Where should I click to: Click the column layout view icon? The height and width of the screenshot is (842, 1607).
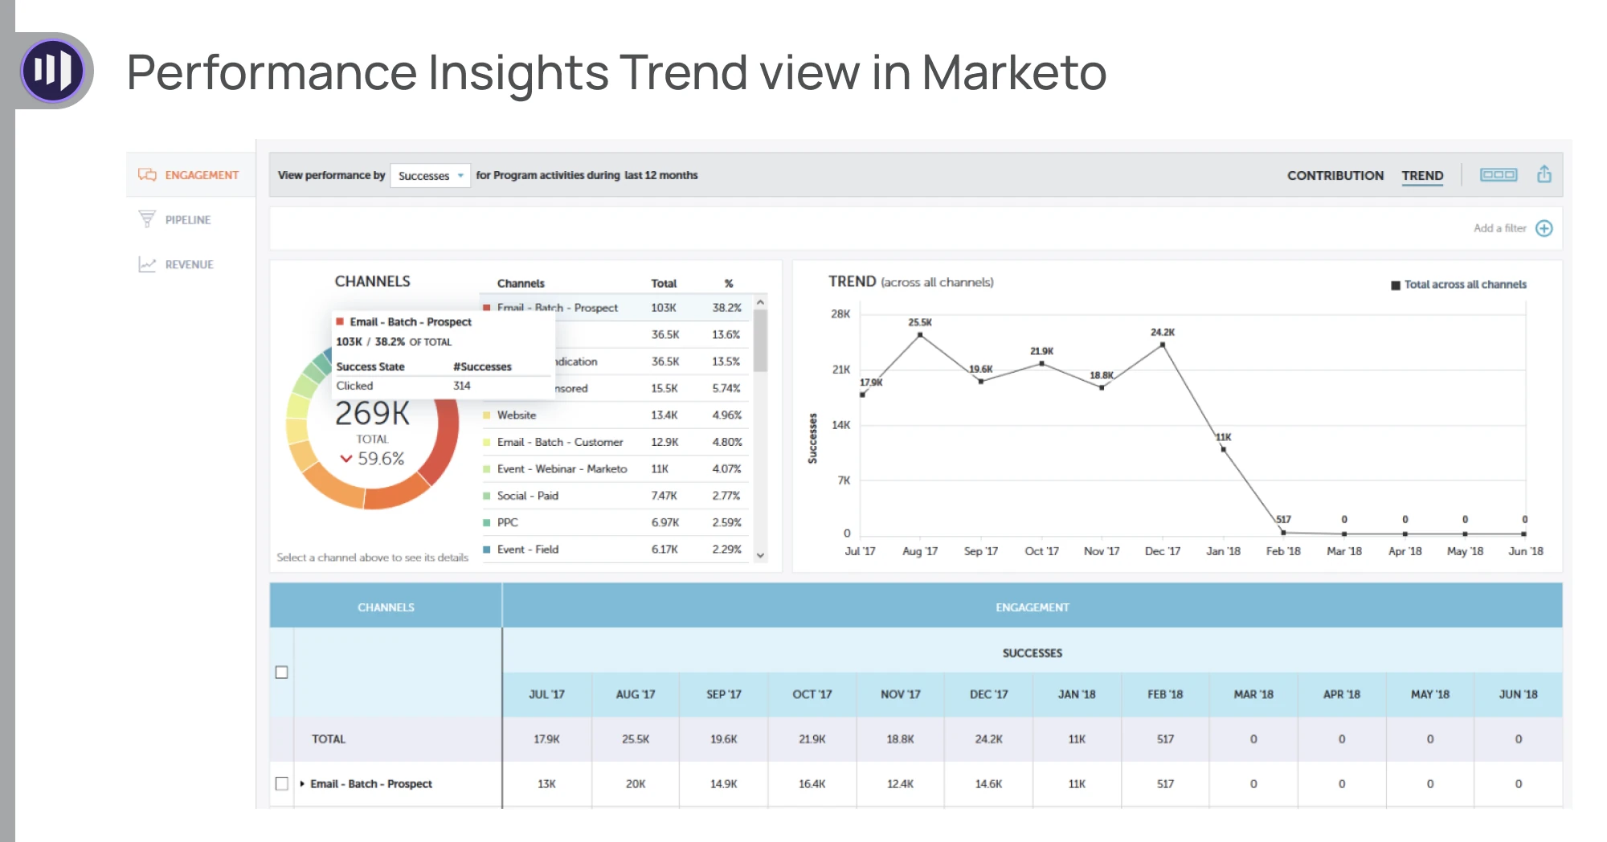[1499, 174]
